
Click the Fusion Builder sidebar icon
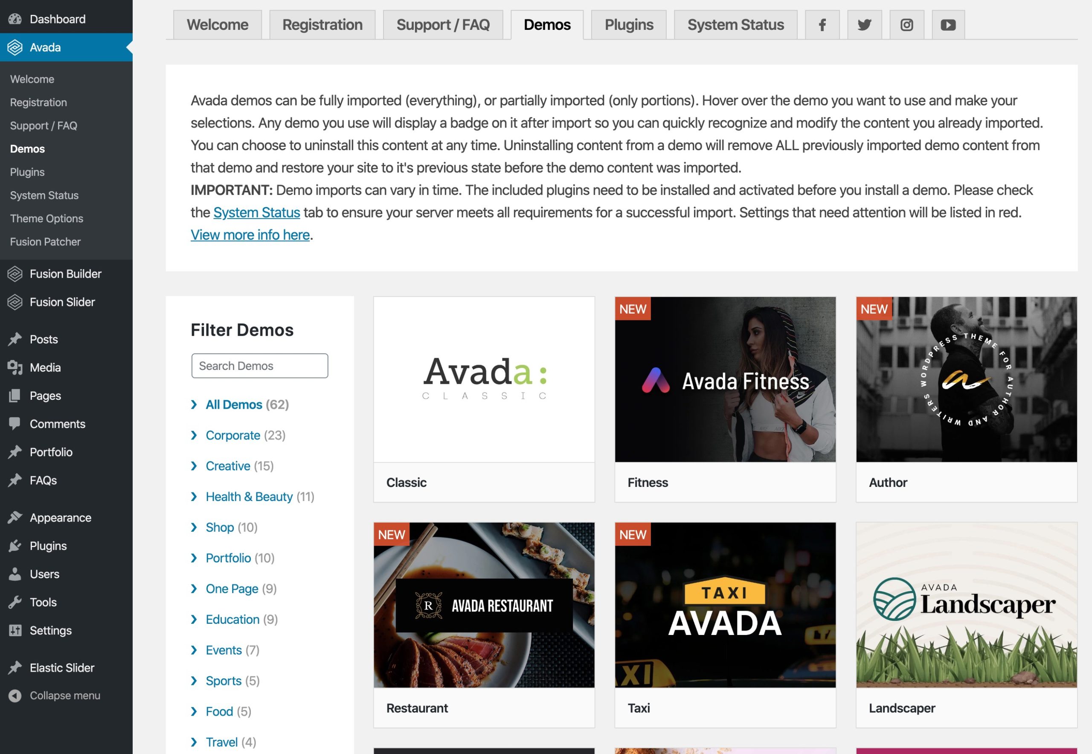pyautogui.click(x=15, y=272)
